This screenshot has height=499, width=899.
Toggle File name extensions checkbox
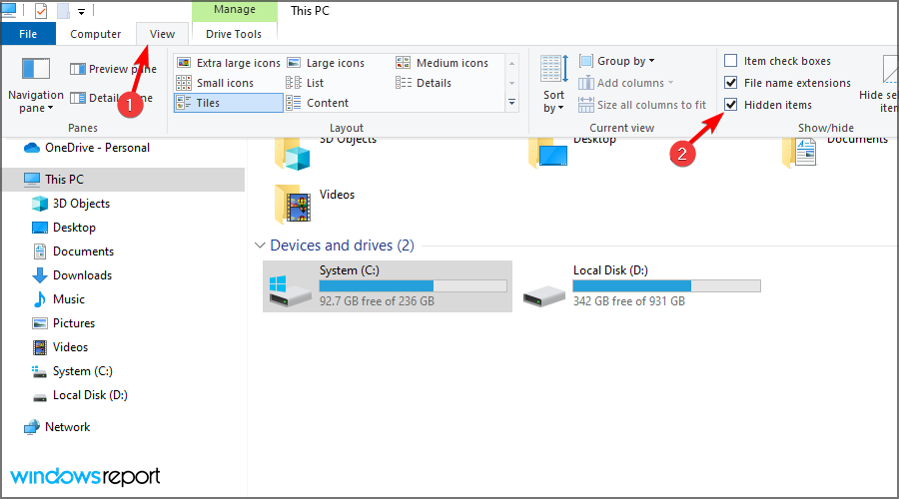tap(731, 83)
